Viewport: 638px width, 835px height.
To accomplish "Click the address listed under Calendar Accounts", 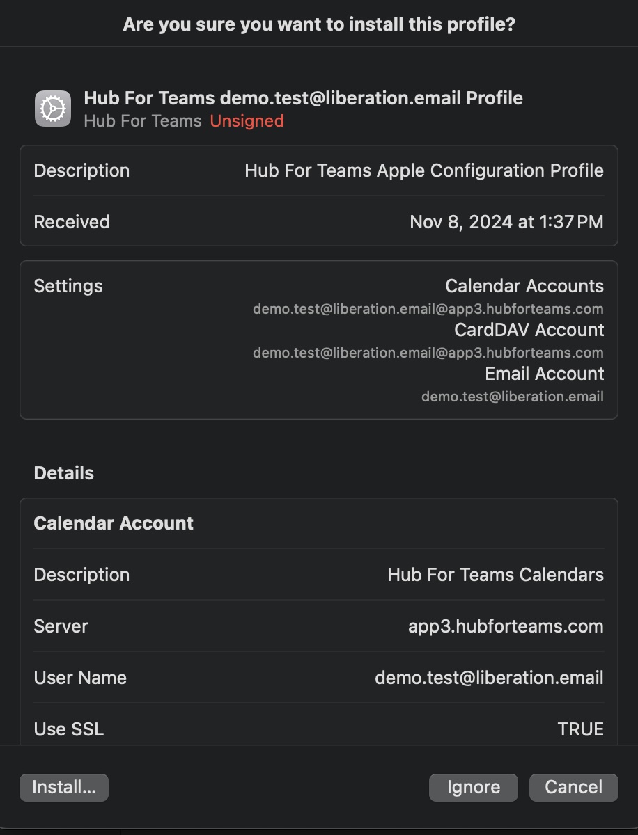I will 428,308.
